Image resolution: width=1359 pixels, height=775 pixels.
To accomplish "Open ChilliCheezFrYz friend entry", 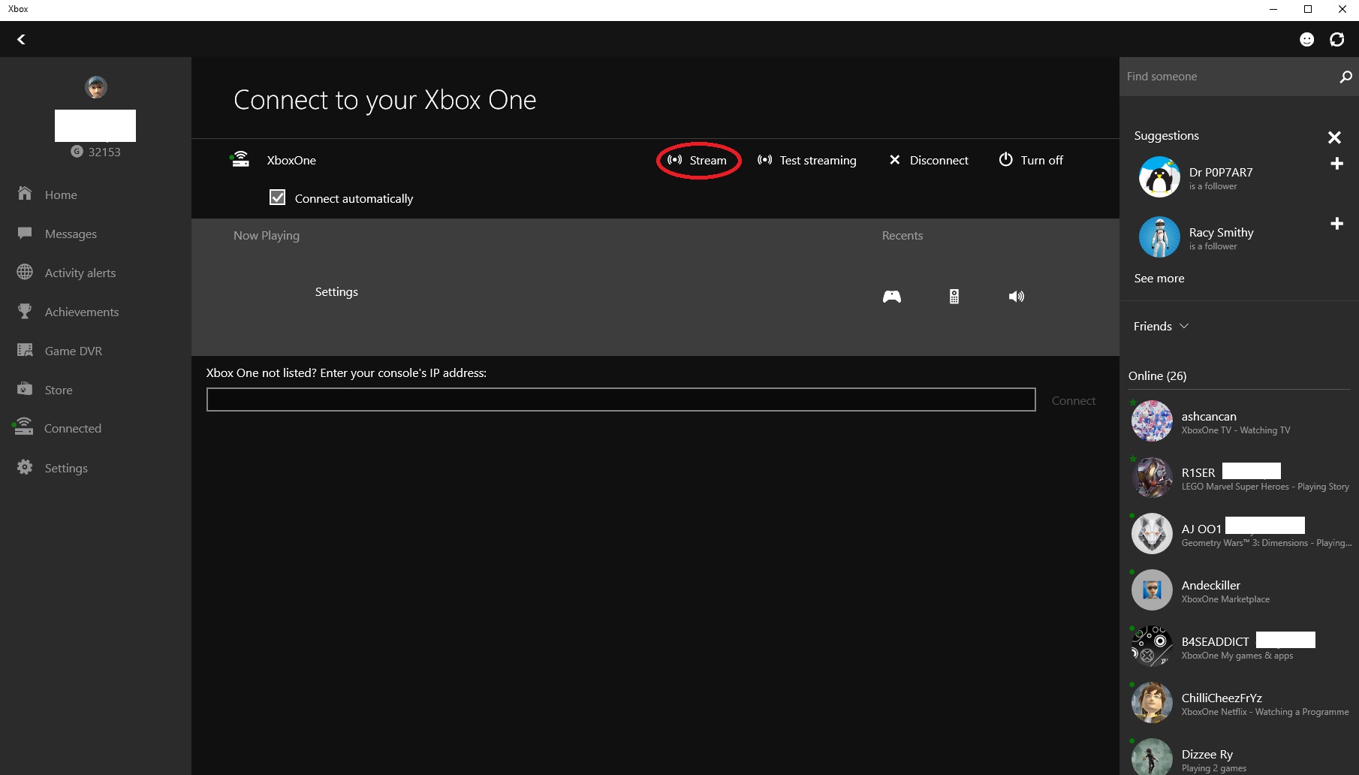I will 1239,703.
